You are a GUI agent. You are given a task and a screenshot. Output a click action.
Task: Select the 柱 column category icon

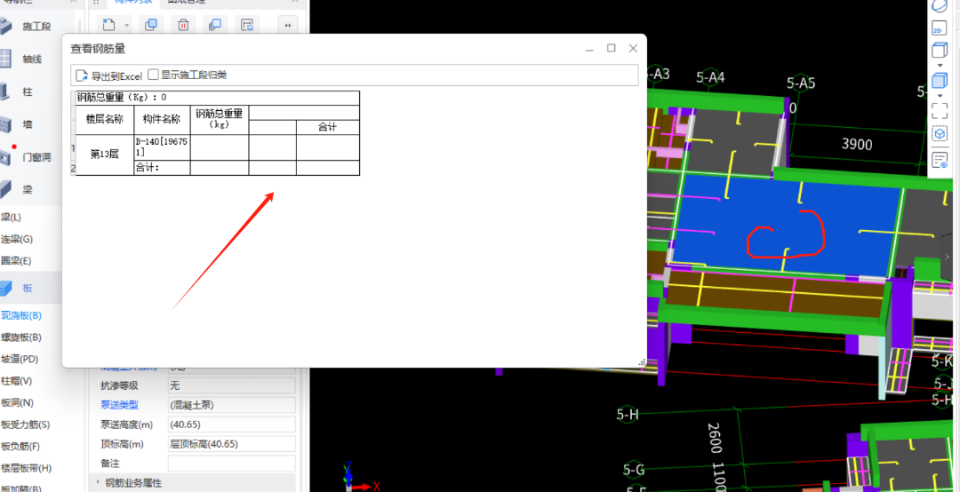click(x=5, y=91)
